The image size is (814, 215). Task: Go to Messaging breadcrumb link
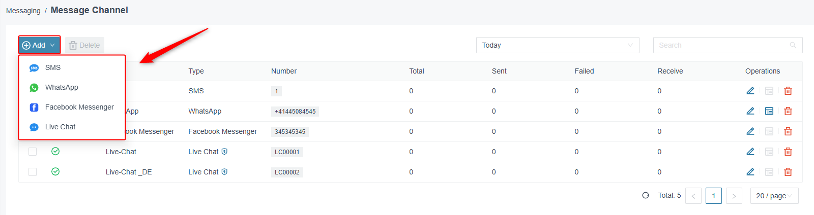pos(23,11)
